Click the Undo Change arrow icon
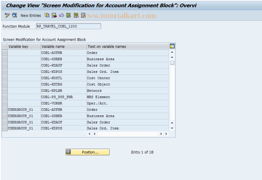262x180 pixels. pos(61,15)
